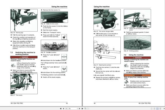This screenshot has width=165, height=110.
Task: Jump to the last page
Action: point(82,109)
